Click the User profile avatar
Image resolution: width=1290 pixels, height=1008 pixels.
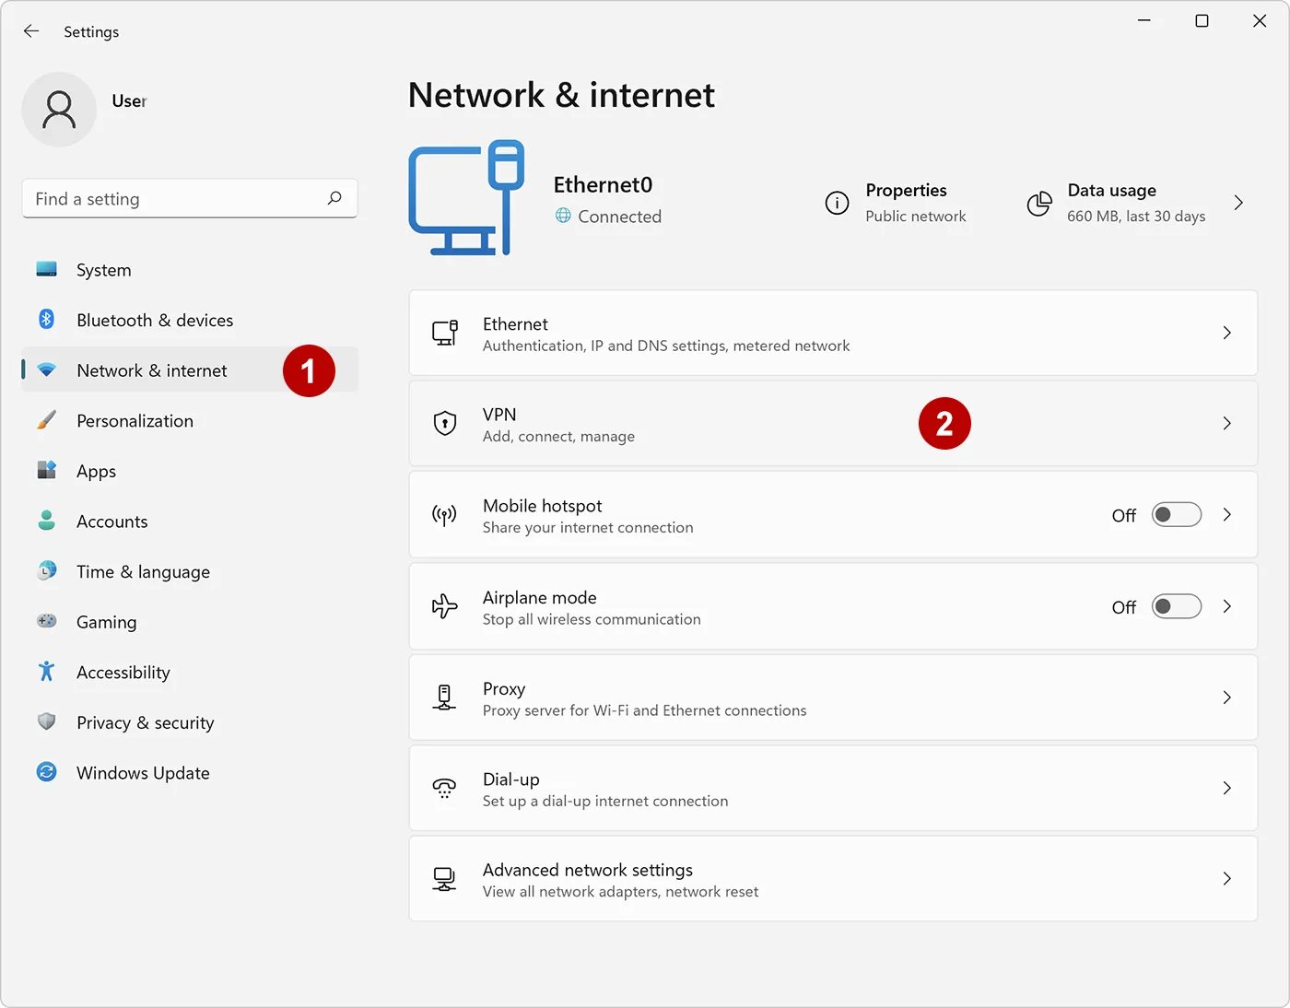[x=59, y=109]
